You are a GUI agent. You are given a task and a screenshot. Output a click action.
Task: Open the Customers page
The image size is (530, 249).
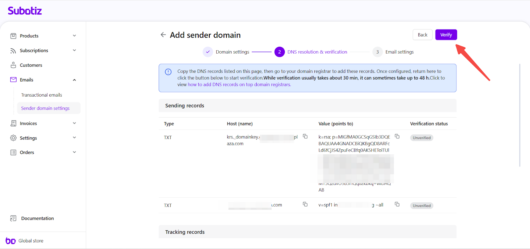click(31, 65)
